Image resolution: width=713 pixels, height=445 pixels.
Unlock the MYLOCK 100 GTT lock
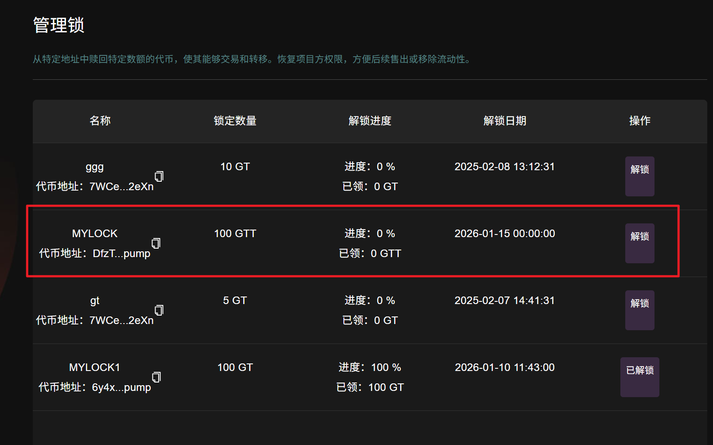tap(639, 243)
